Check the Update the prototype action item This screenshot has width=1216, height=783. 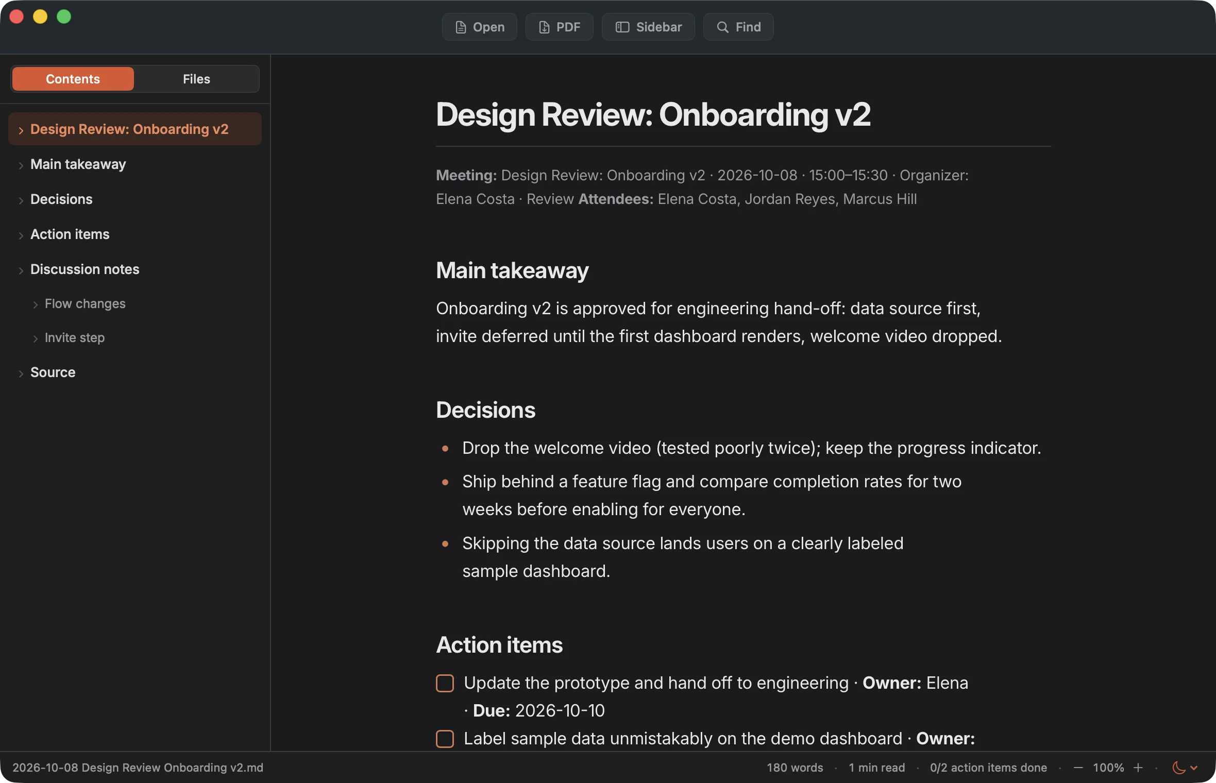point(445,683)
